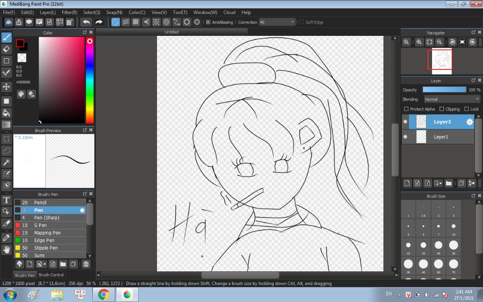
Task: Select the G Pen brush
Action: (50, 225)
